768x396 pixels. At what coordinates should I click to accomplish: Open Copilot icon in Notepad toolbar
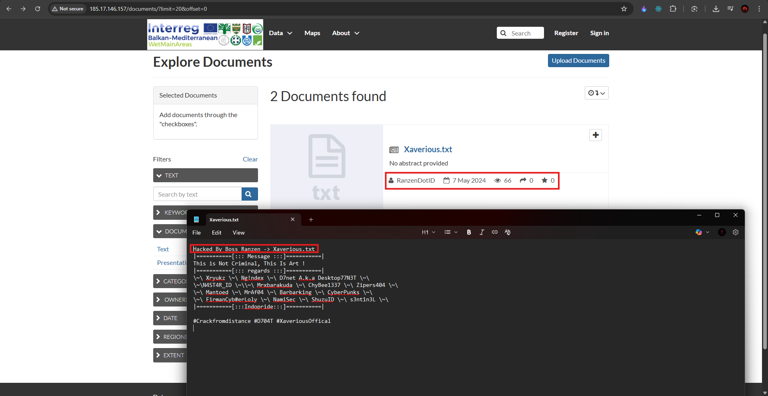699,232
